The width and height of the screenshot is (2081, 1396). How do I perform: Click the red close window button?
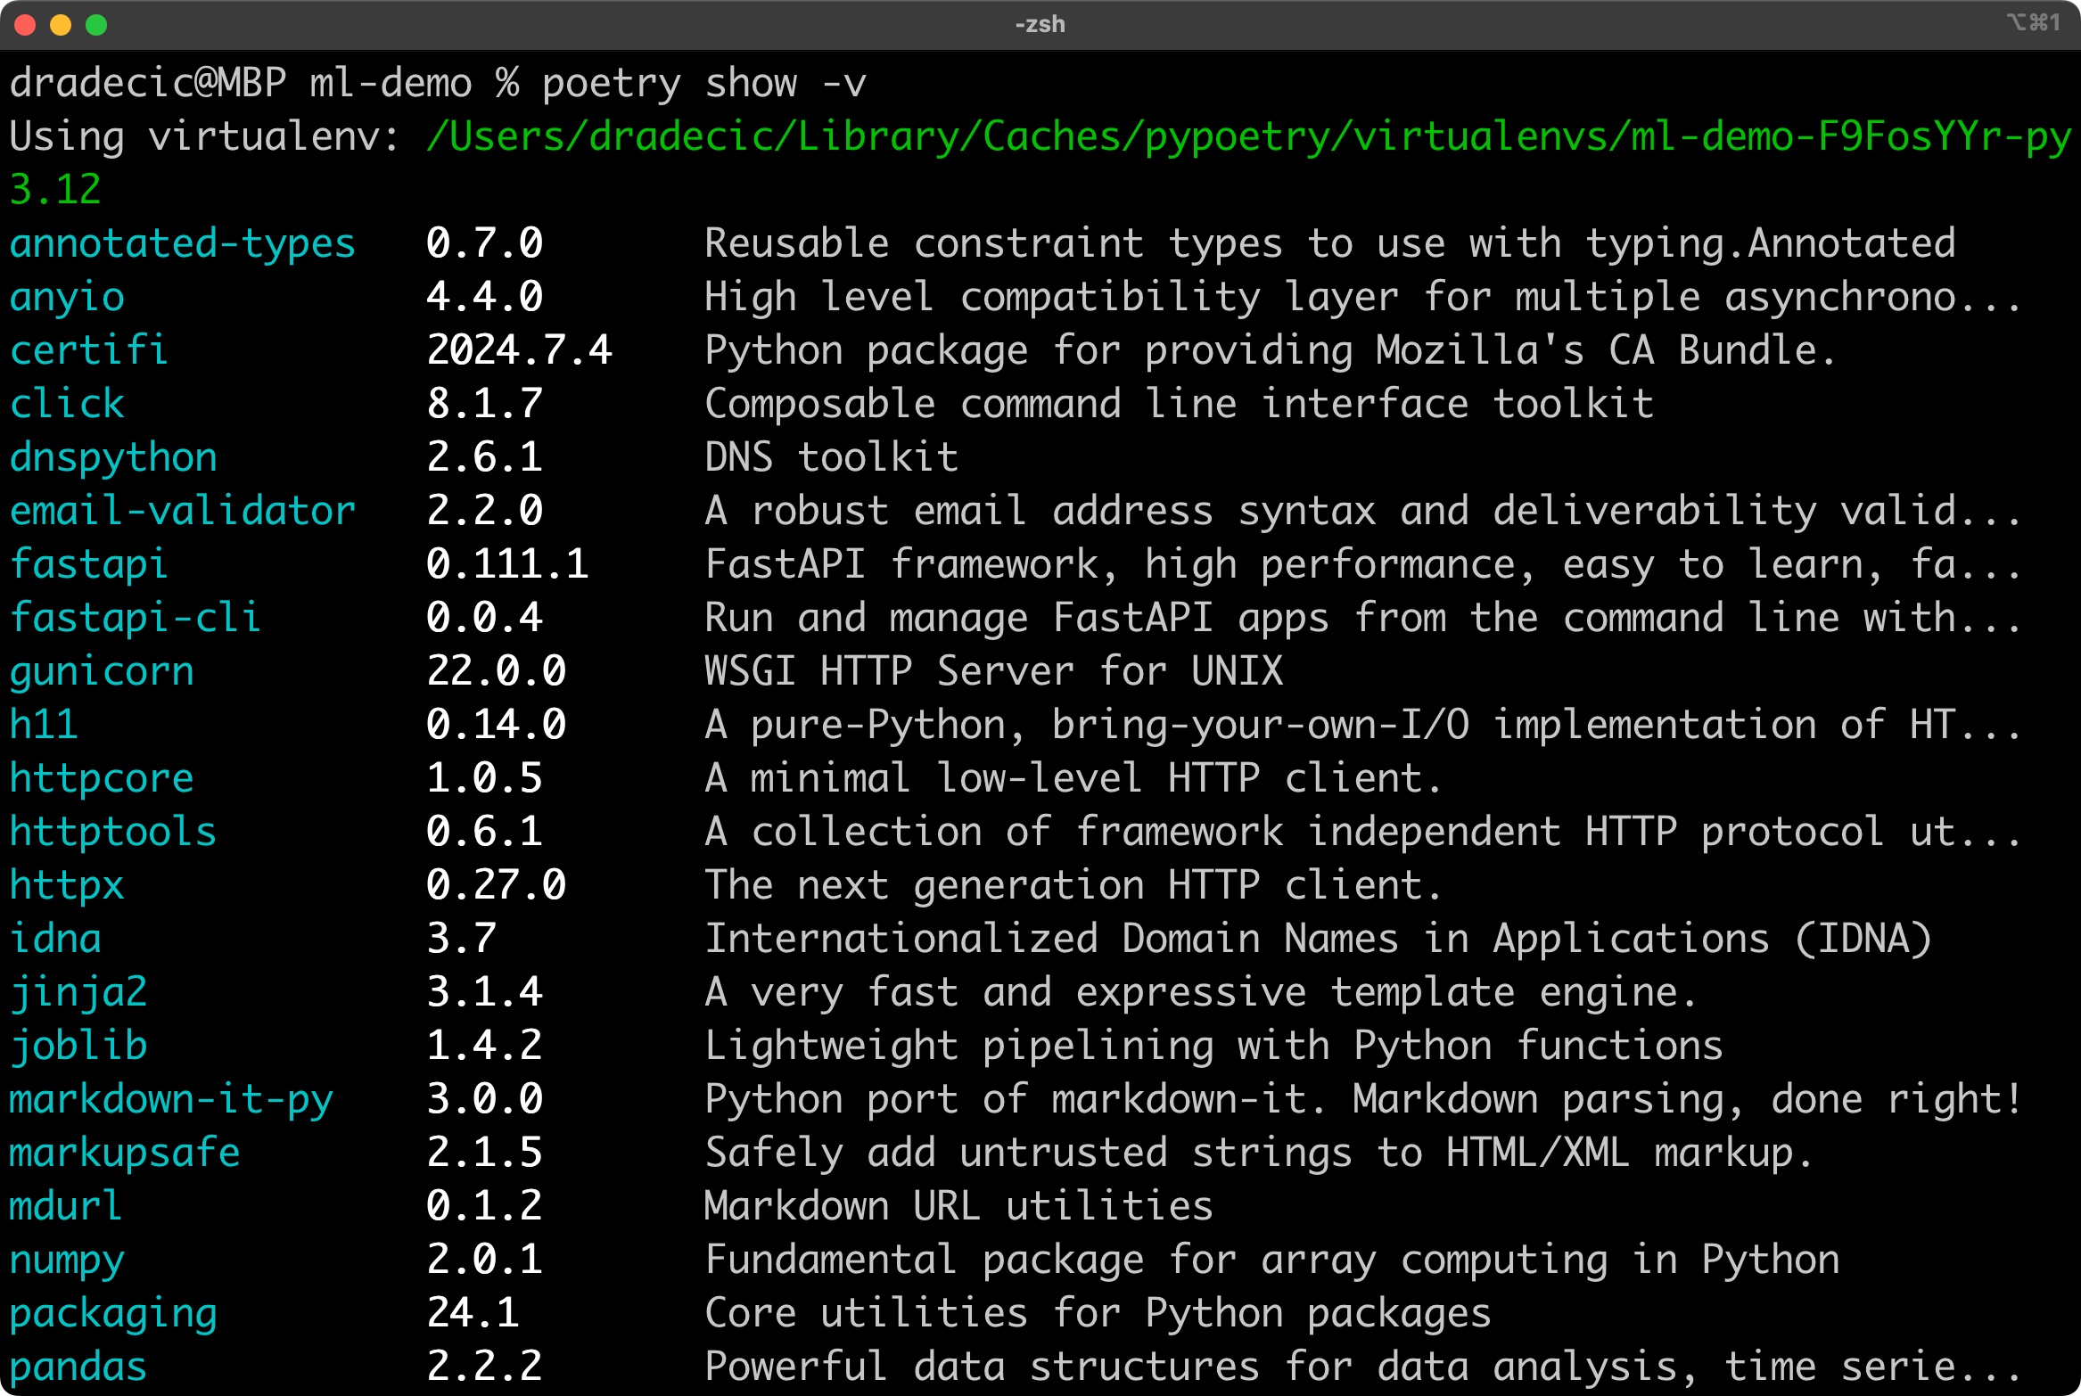[25, 25]
